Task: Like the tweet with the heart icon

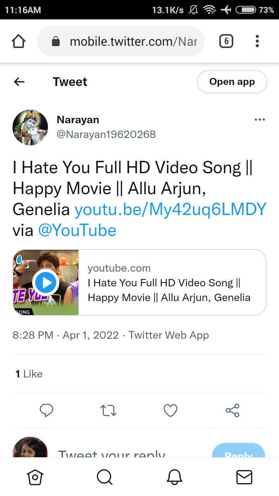Action: [x=170, y=410]
